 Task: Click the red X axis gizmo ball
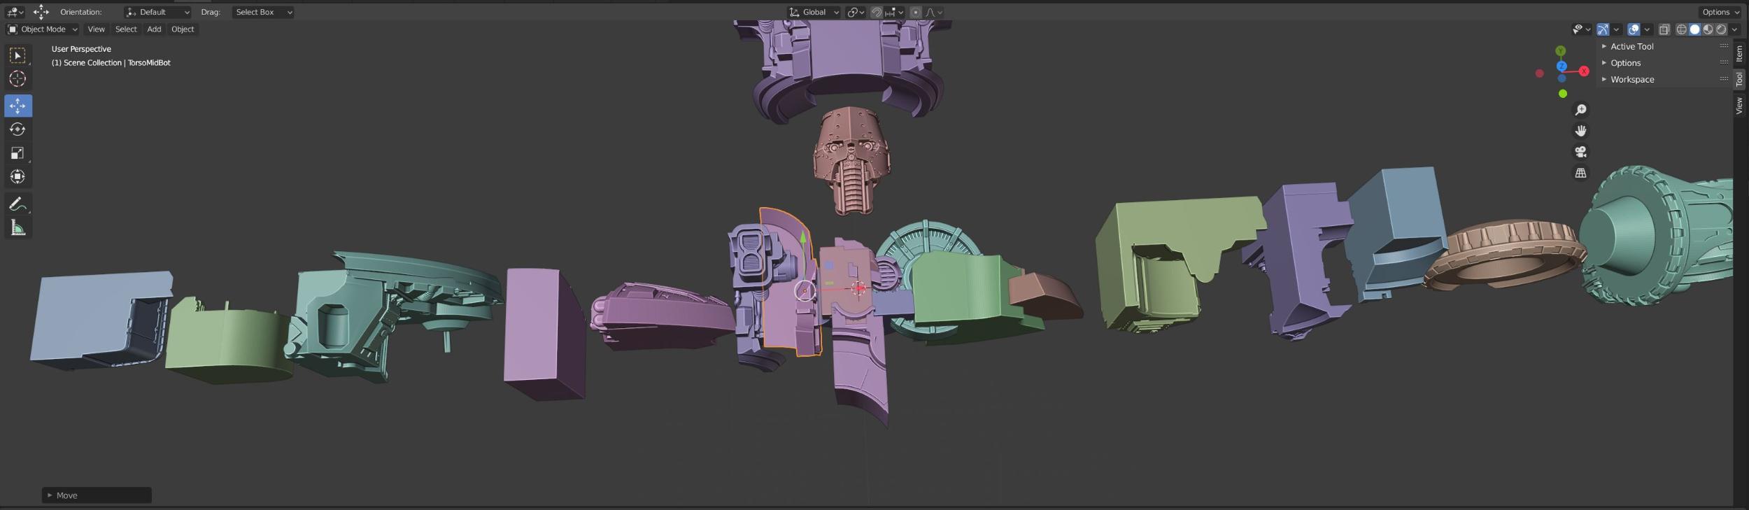1584,71
